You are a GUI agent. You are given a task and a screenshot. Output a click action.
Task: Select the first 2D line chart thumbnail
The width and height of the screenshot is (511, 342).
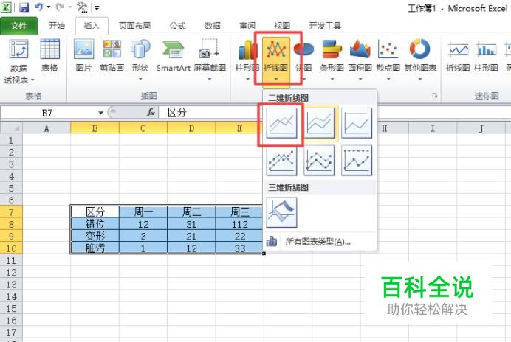click(281, 123)
